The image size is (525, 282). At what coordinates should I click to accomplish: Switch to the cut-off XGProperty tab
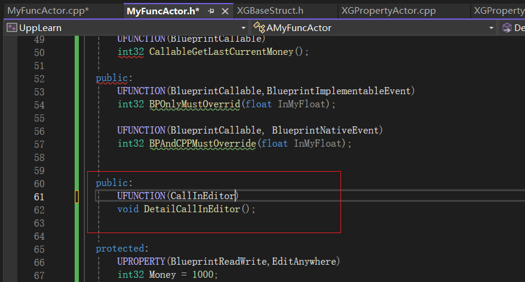tap(499, 11)
